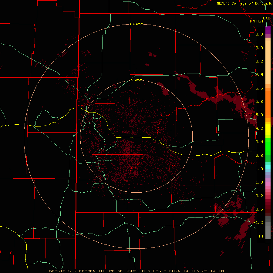Click the 14 JUN 25 date in the caption
Screen dimensions: 273x273
click(195, 271)
